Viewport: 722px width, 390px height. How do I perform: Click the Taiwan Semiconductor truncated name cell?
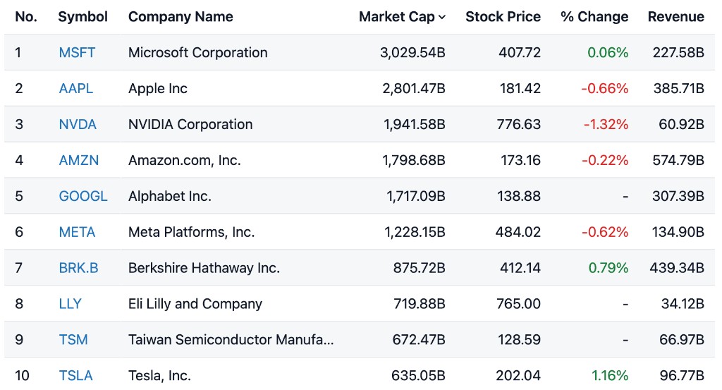pyautogui.click(x=231, y=340)
